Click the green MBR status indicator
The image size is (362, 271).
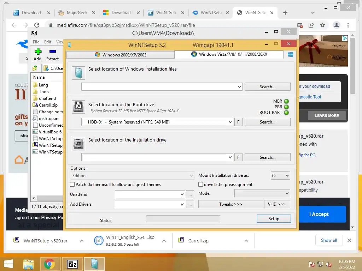pos(286,101)
